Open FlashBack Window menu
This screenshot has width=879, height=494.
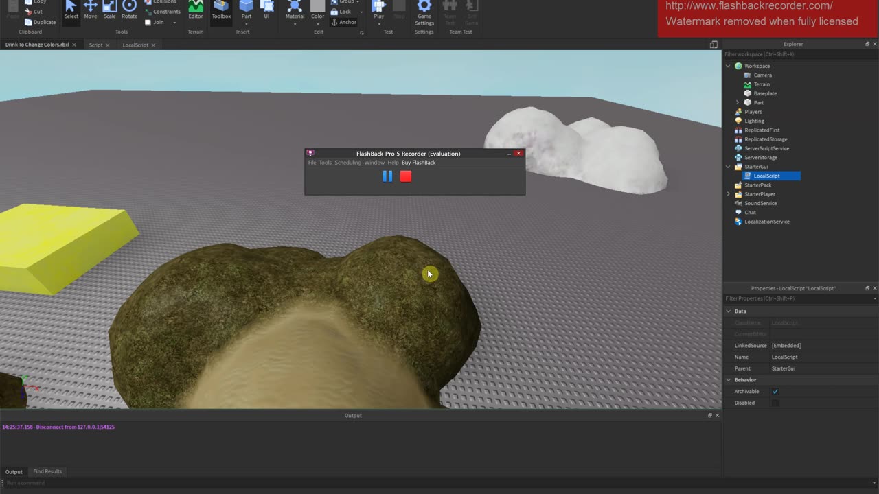coord(374,163)
